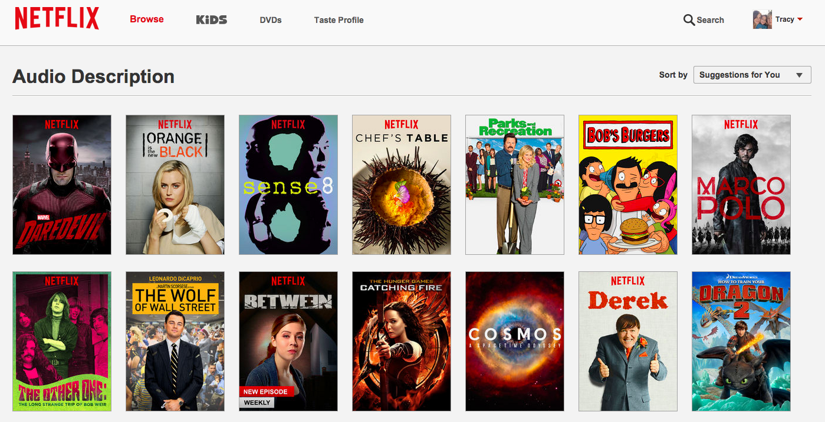Open Orange Is the New Black poster
Viewport: 825px width, 422px height.
pyautogui.click(x=175, y=185)
